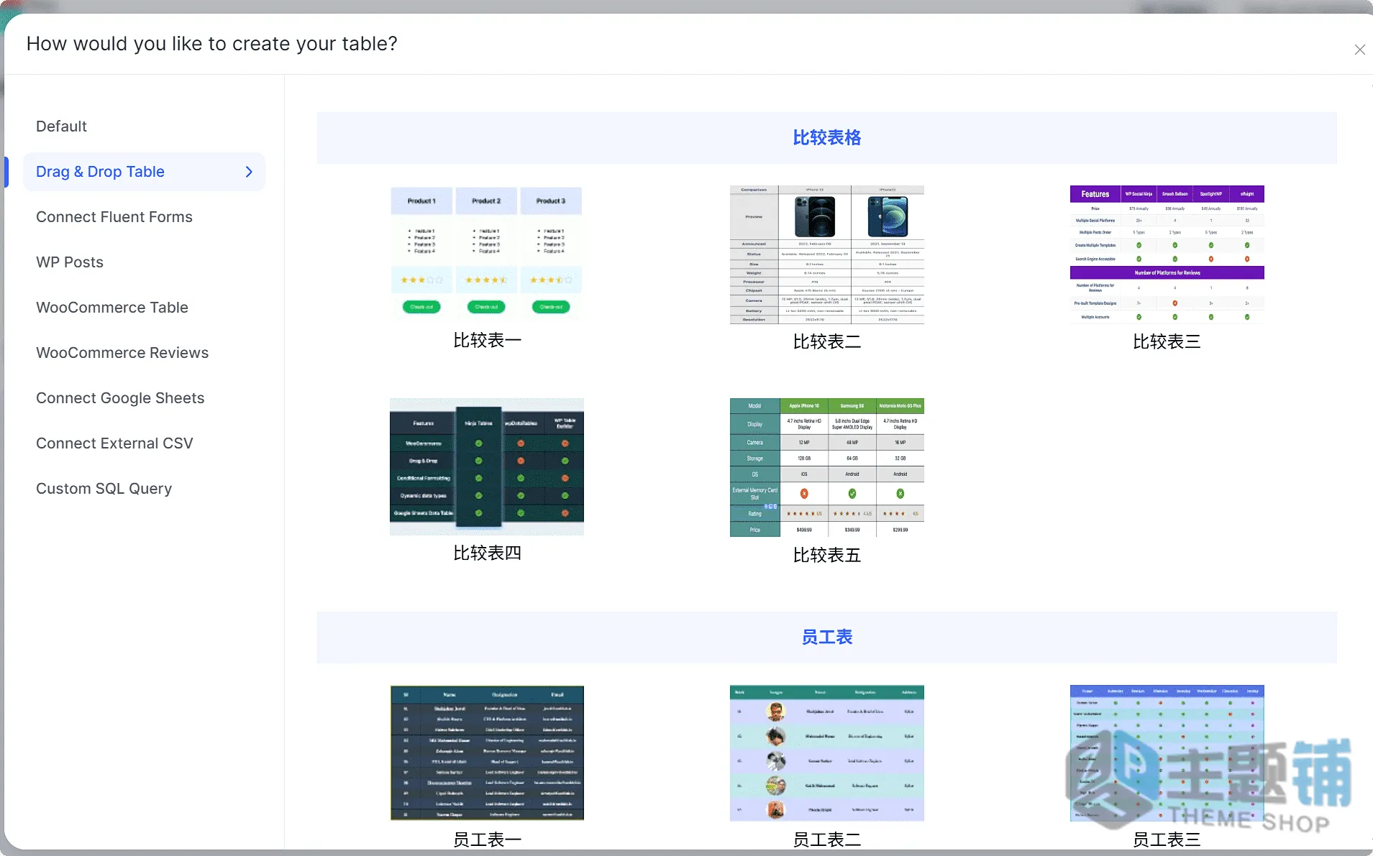Choose Custom SQL Query option

(104, 489)
